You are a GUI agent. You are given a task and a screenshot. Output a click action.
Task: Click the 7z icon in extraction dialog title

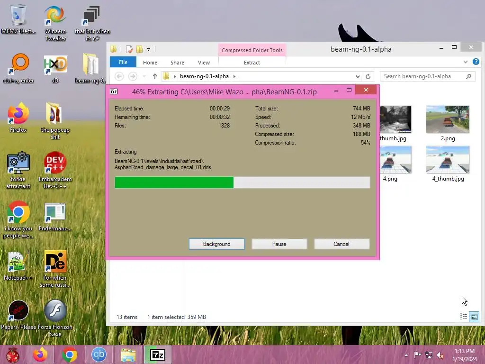(114, 91)
